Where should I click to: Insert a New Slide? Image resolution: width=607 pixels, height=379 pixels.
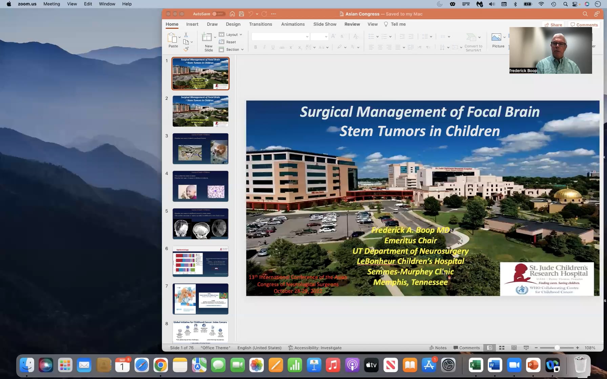coord(209,42)
